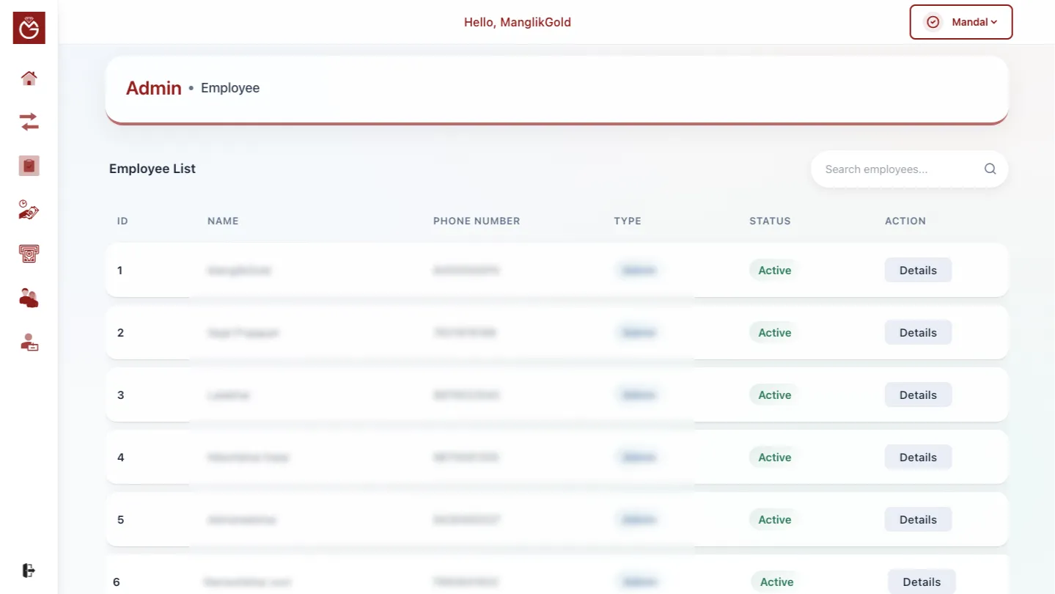Go to the Home page icon

[x=29, y=78]
